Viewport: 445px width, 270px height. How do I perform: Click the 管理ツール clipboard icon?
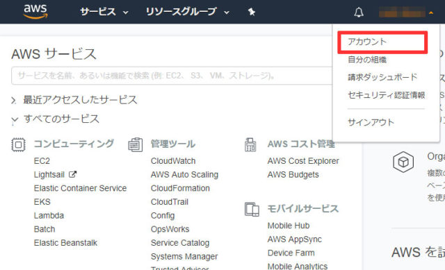[136, 145]
